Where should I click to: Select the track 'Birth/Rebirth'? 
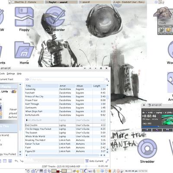click(x=65, y=115)
